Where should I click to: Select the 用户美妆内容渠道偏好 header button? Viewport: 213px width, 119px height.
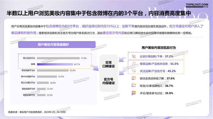[x=57, y=45]
